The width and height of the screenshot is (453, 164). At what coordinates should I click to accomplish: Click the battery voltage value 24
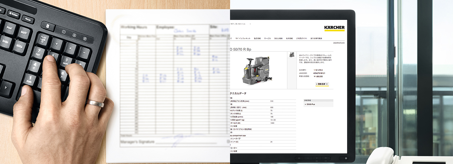271,142
